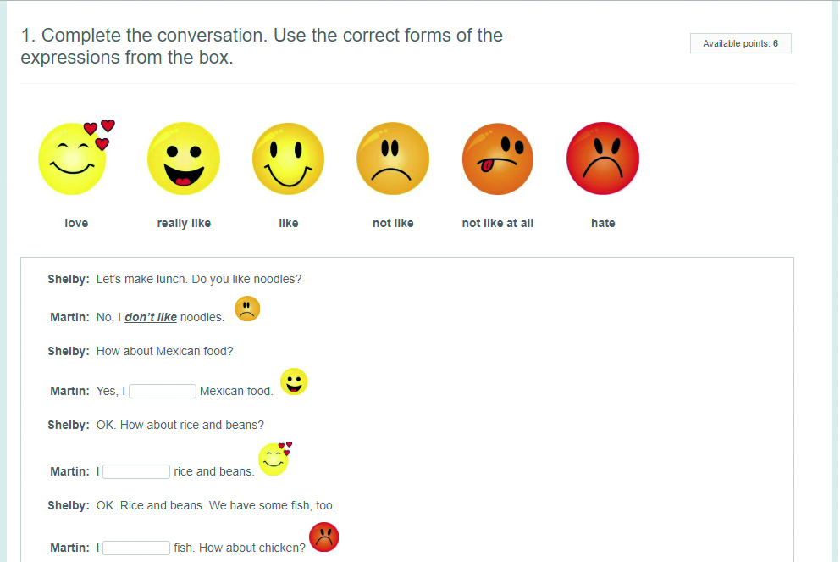840x562 pixels.
Task: Click the really like laughing emoji
Action: [x=183, y=159]
